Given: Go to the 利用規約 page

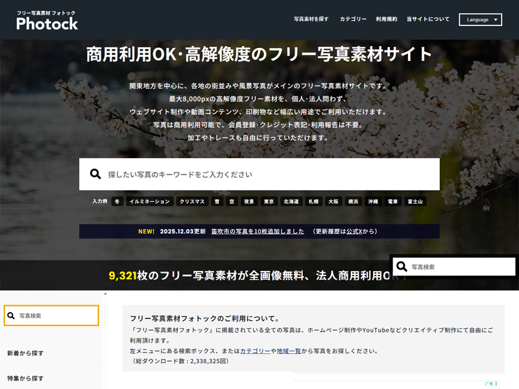Looking at the screenshot, I should click(x=387, y=19).
